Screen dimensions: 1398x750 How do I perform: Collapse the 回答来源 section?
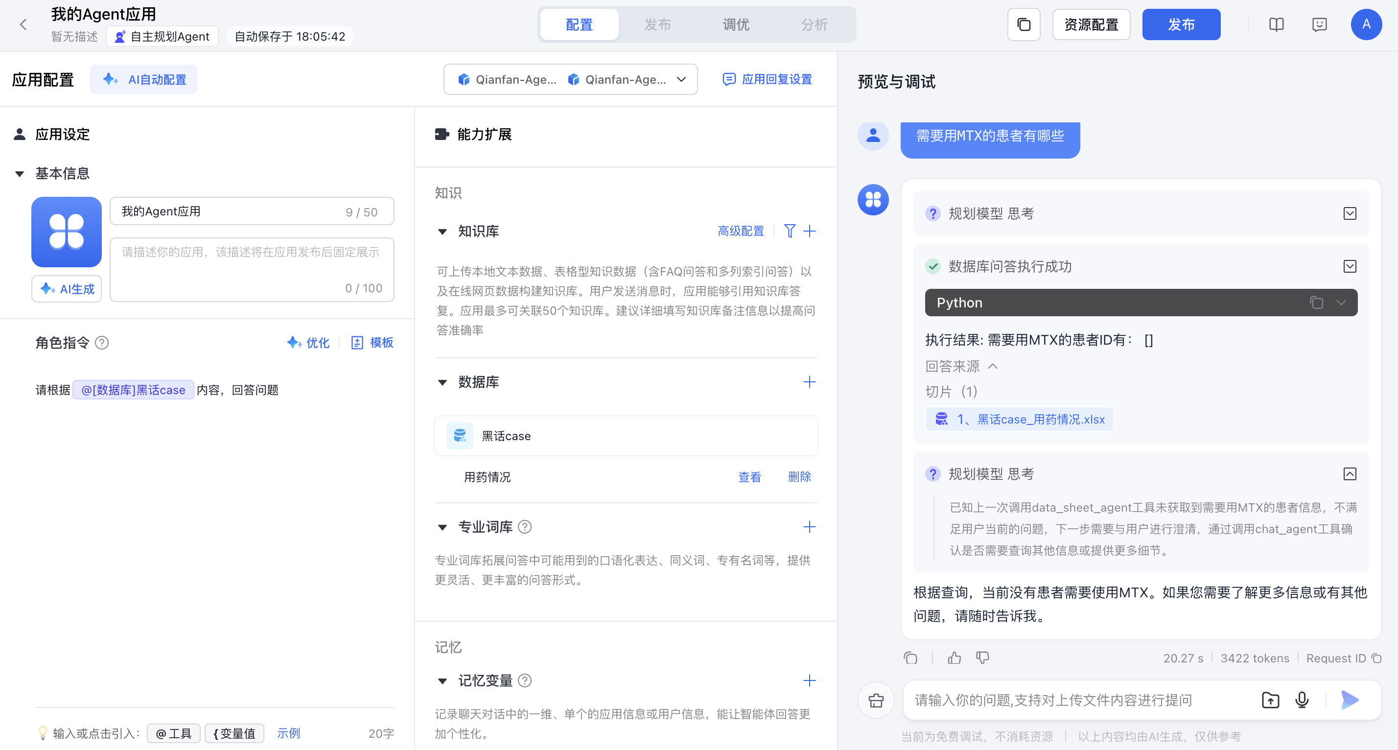(993, 366)
